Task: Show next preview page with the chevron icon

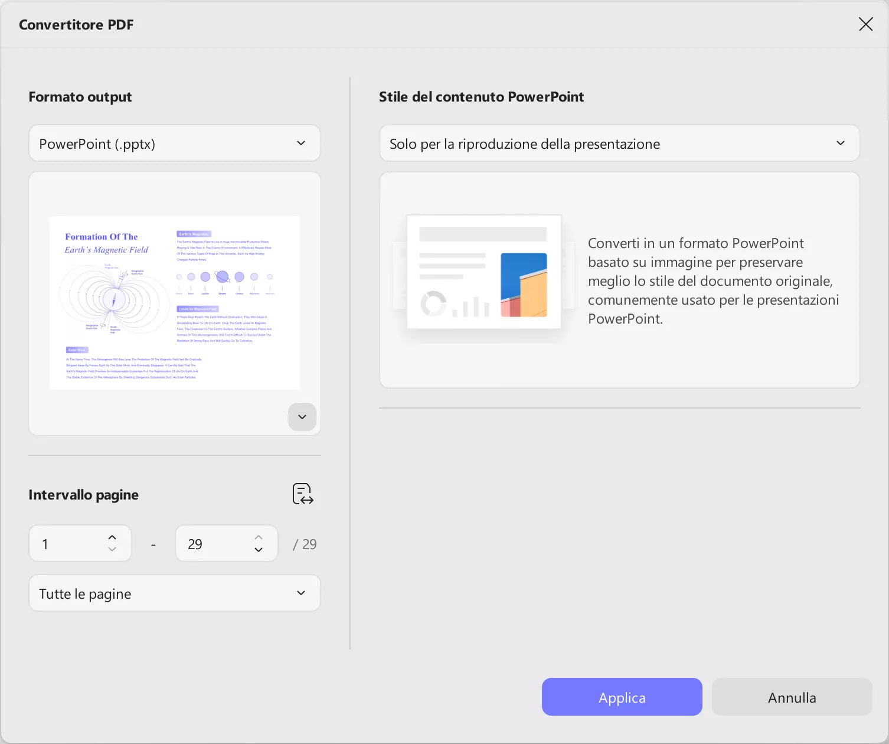Action: coord(302,417)
